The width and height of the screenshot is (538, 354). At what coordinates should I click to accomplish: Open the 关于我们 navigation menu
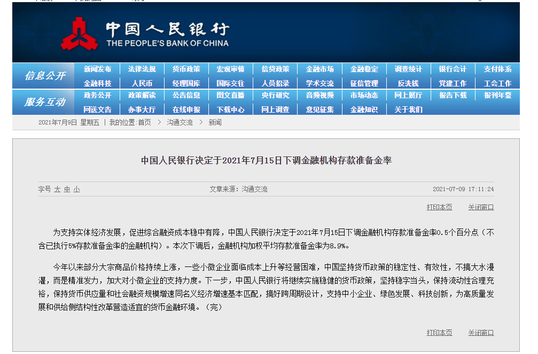tap(407, 109)
